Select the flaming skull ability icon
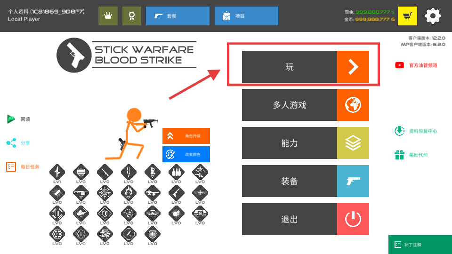The width and height of the screenshot is (452, 254). click(x=129, y=192)
